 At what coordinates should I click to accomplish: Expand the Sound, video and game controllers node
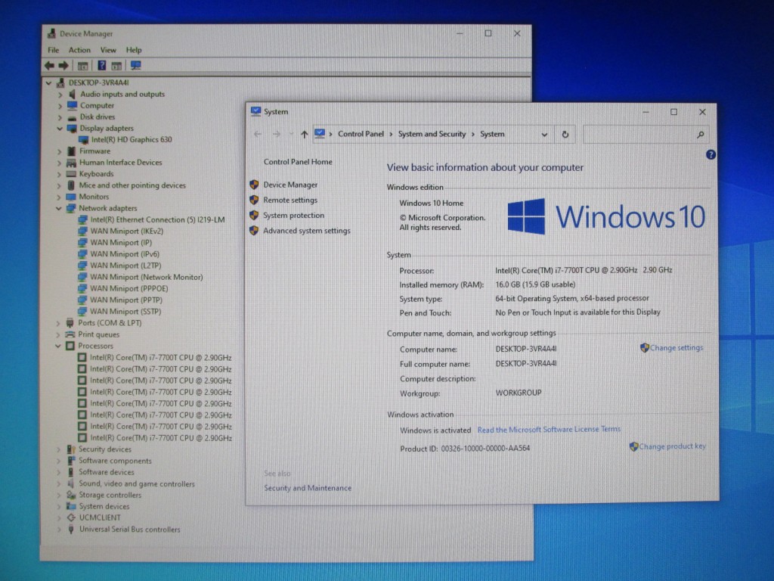pos(59,483)
